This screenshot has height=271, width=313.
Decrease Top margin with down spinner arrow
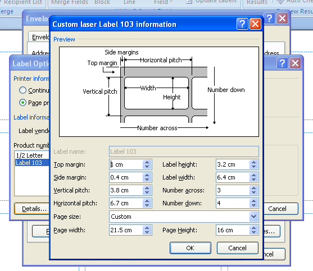click(147, 167)
